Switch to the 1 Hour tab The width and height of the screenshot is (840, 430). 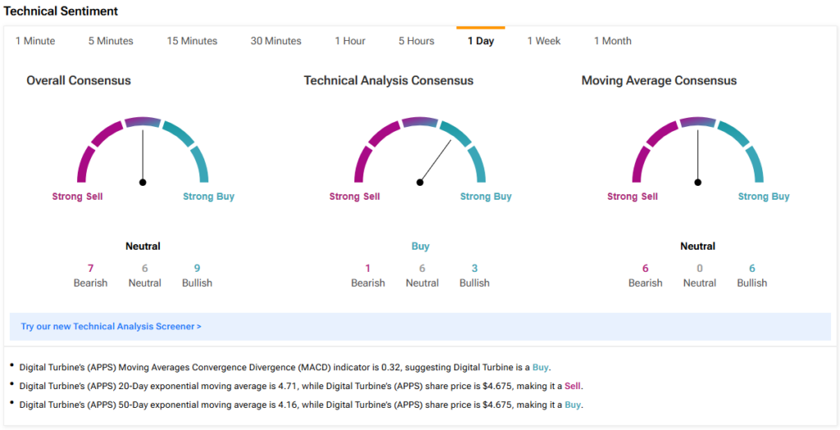tap(350, 41)
